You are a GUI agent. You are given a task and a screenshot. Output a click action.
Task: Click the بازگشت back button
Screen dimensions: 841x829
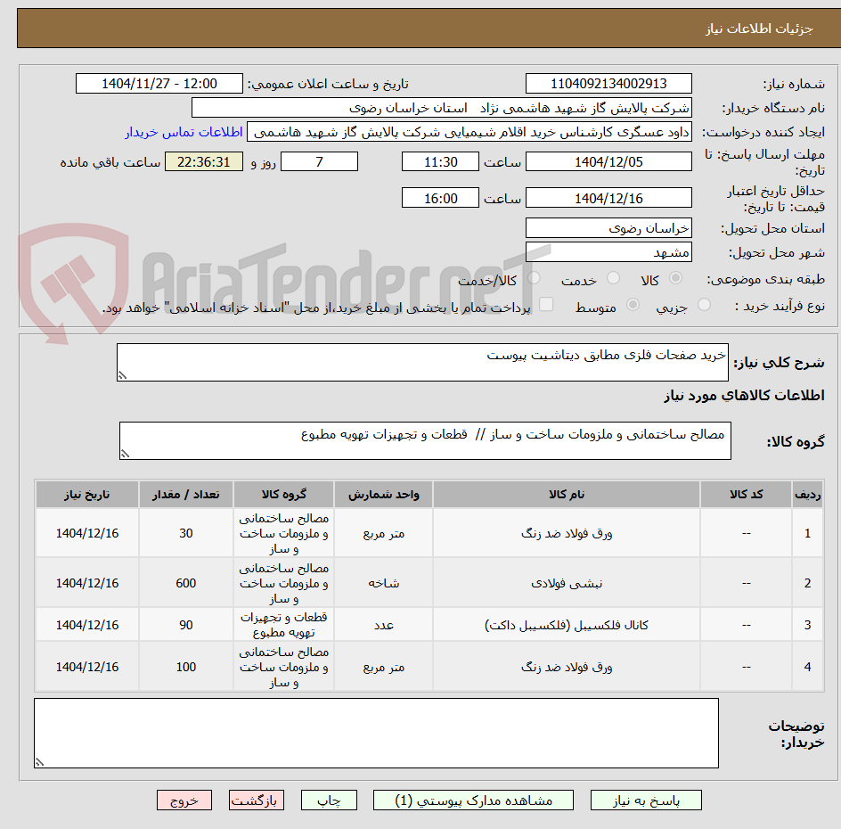(x=257, y=800)
